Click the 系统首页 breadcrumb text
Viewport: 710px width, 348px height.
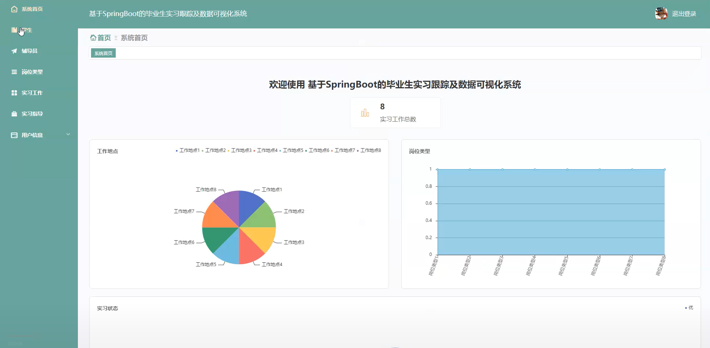pos(134,38)
